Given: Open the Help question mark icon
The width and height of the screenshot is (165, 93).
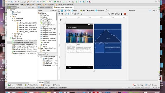Looking at the screenshot, I should point(87,2).
